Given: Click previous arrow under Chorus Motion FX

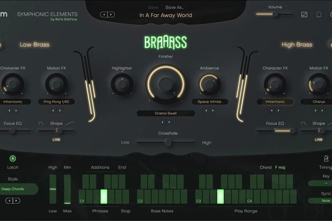Looking at the screenshot, I should point(315,110).
